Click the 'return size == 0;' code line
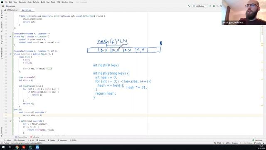Image resolution: width=266 pixels, height=150 pixels. tap(32, 115)
